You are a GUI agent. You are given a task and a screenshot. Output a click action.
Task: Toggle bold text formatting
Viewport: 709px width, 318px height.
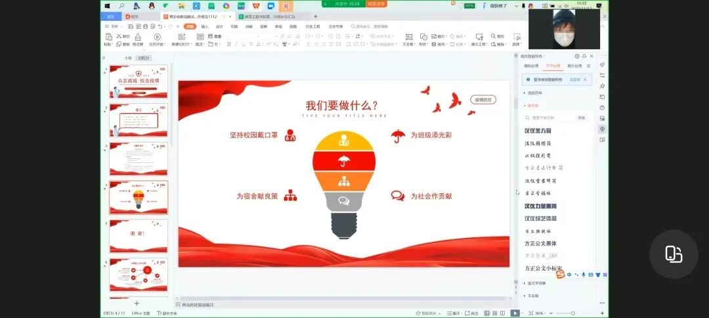(x=228, y=44)
